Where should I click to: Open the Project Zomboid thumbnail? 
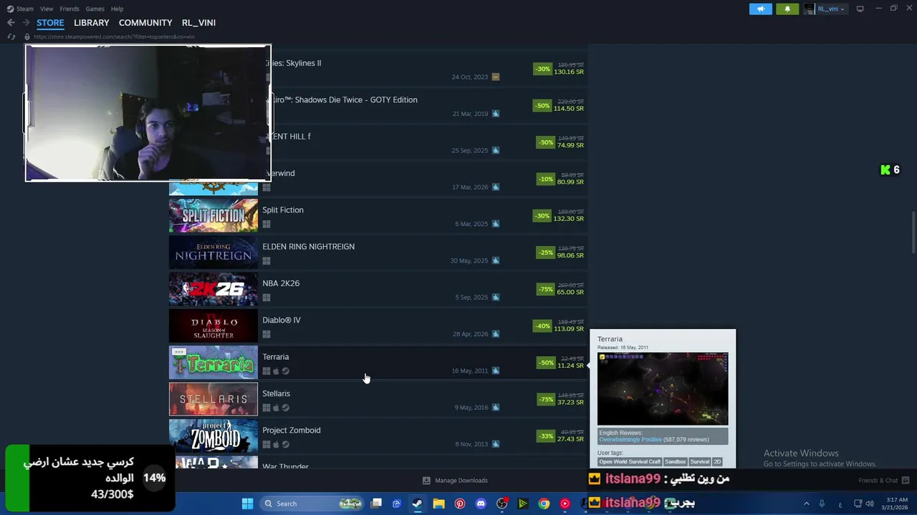(213, 436)
